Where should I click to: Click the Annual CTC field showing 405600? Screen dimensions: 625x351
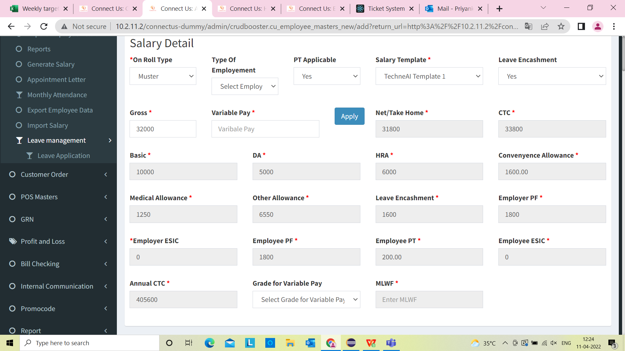pos(183,299)
